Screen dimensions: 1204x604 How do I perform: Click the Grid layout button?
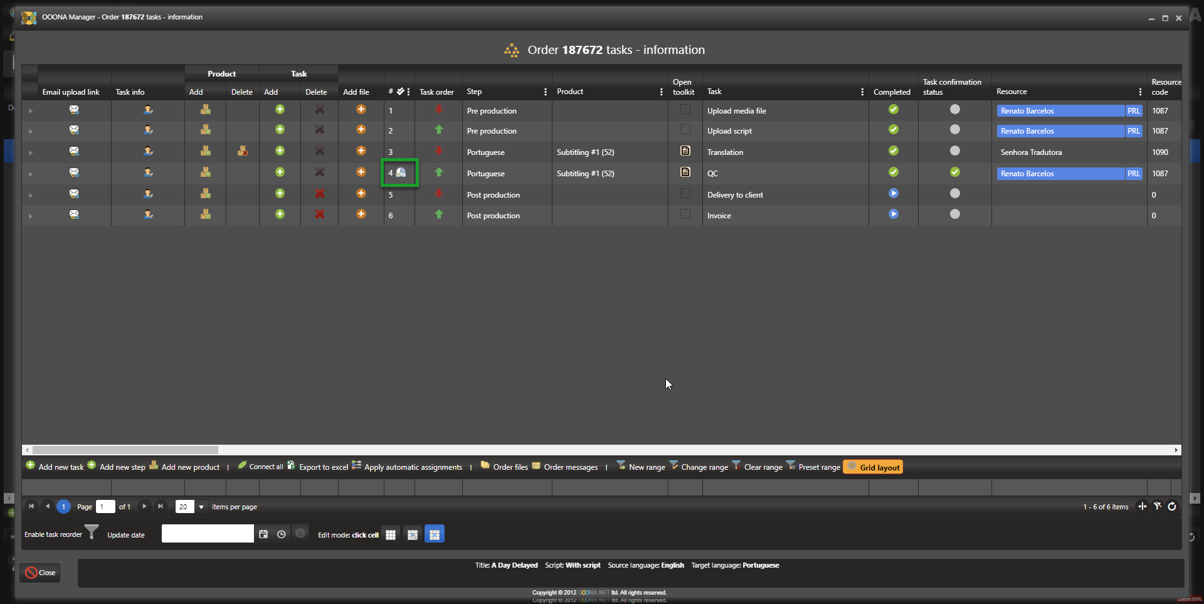tap(873, 467)
